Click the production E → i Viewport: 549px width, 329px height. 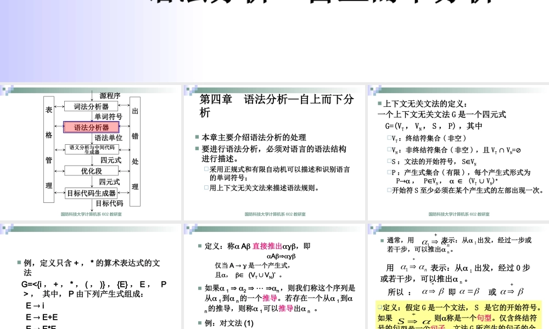(35, 305)
